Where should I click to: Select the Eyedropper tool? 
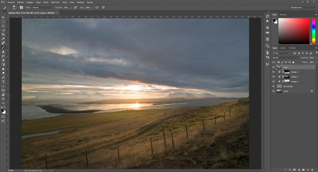[3, 39]
